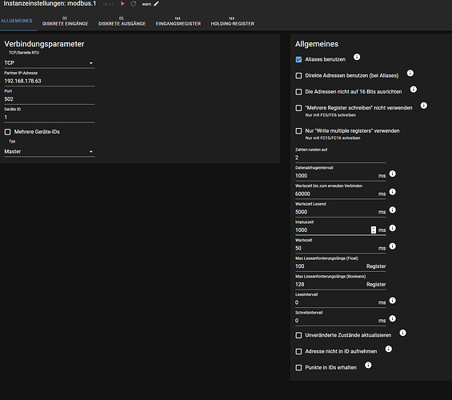Screen dimensions: 452x400
Task: Open the Eingangsregister tab
Action: pos(178,22)
